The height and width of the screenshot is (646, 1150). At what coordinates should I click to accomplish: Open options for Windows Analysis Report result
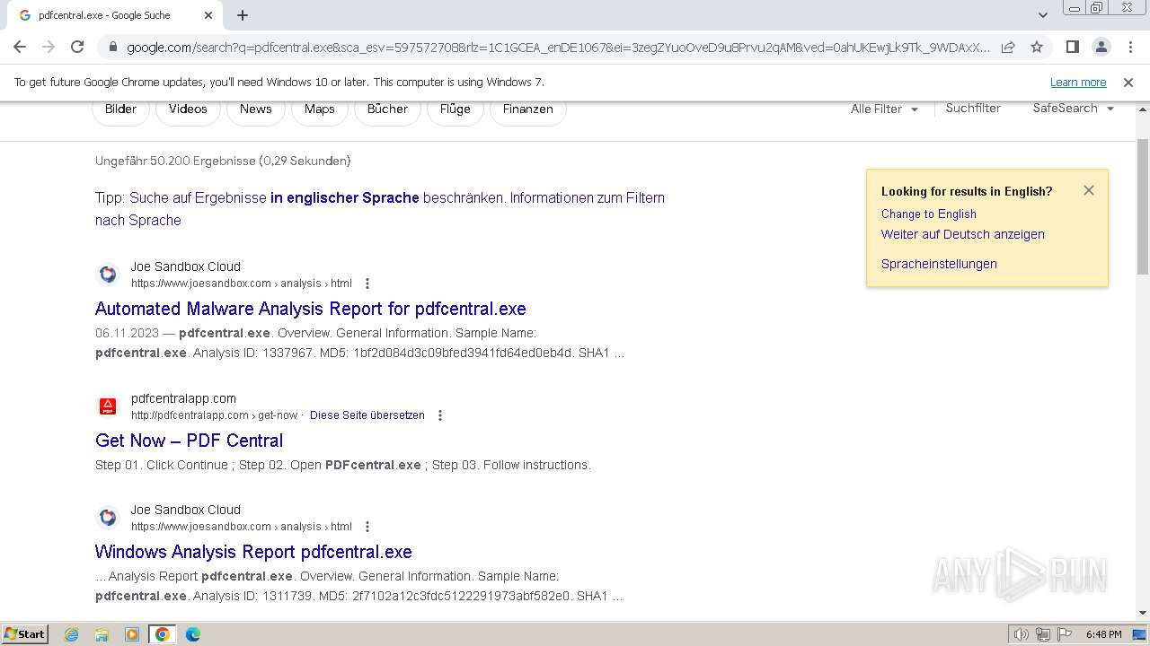point(367,527)
